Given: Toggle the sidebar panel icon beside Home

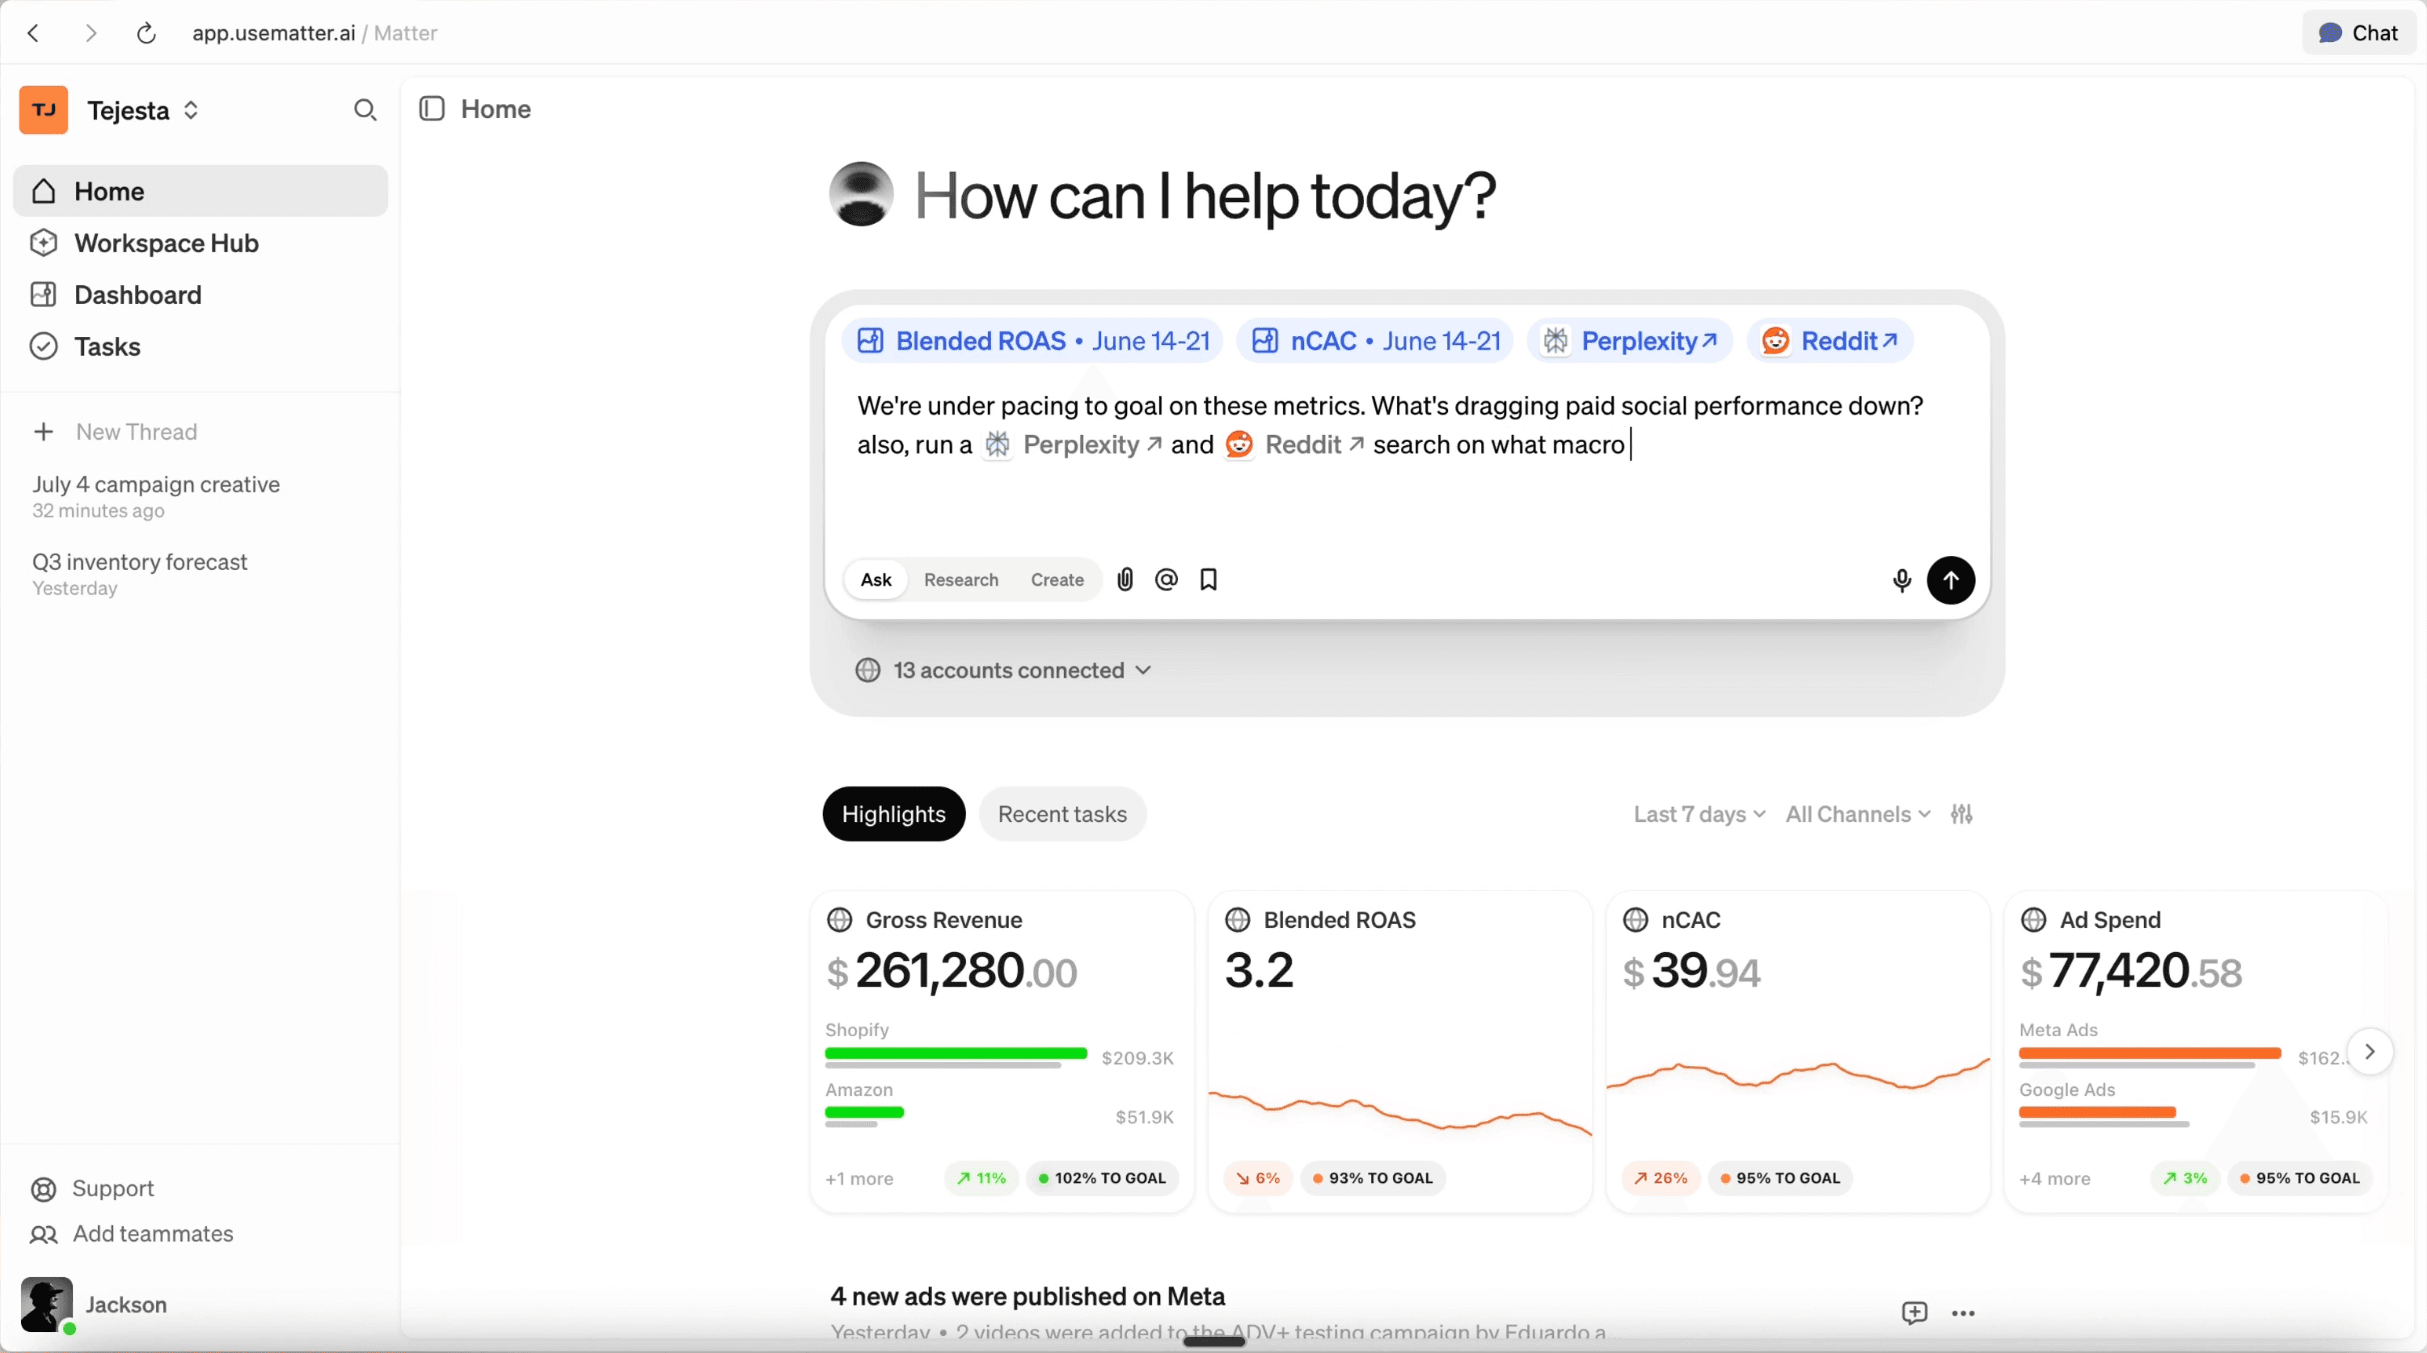Looking at the screenshot, I should [432, 109].
